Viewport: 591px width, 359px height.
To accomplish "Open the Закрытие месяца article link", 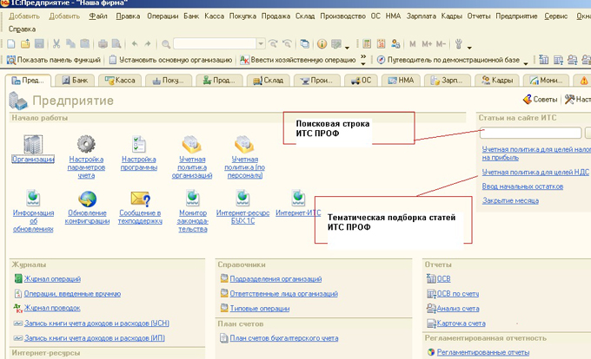I will click(x=510, y=200).
